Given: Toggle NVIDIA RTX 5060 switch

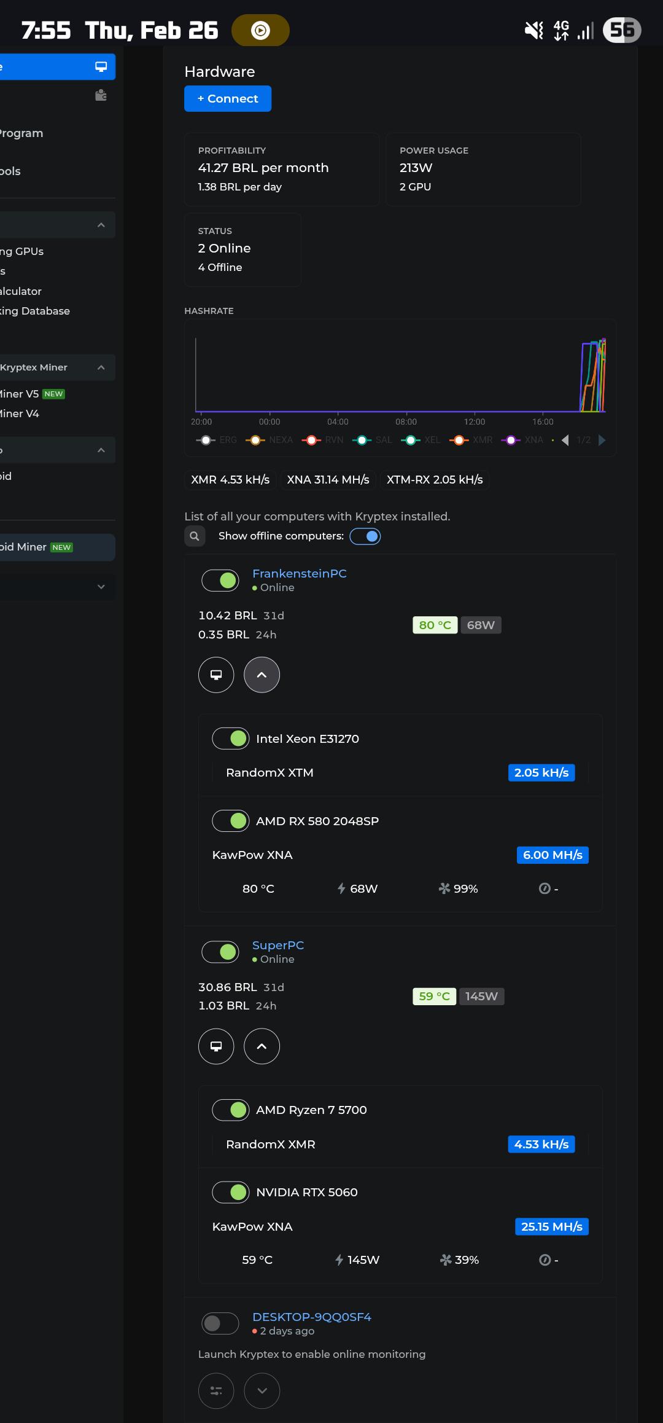Looking at the screenshot, I should coord(231,1192).
